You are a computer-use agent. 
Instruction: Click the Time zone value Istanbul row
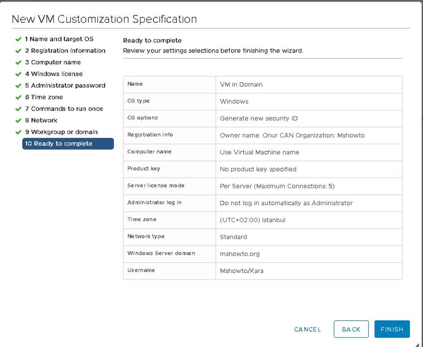[x=263, y=220]
